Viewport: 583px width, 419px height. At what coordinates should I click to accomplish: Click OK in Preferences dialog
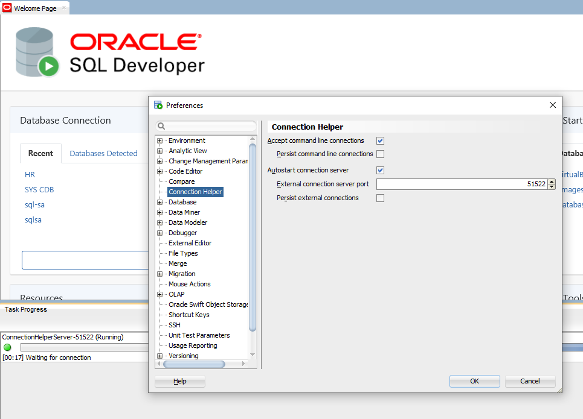[x=474, y=381]
